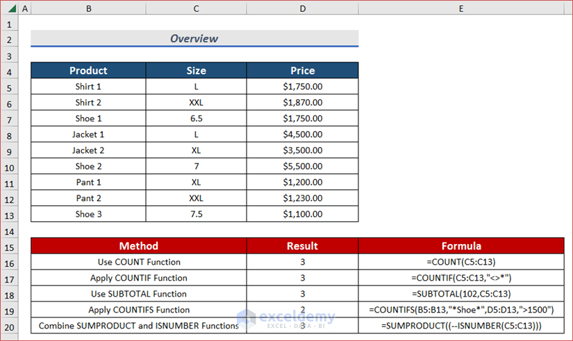Select the Jacket 1 cell
The height and width of the screenshot is (341, 573).
88,134
